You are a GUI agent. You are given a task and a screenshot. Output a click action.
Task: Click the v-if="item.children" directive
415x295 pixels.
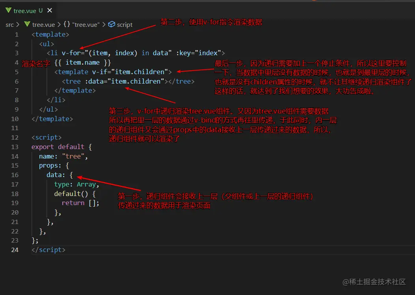[x=130, y=72]
